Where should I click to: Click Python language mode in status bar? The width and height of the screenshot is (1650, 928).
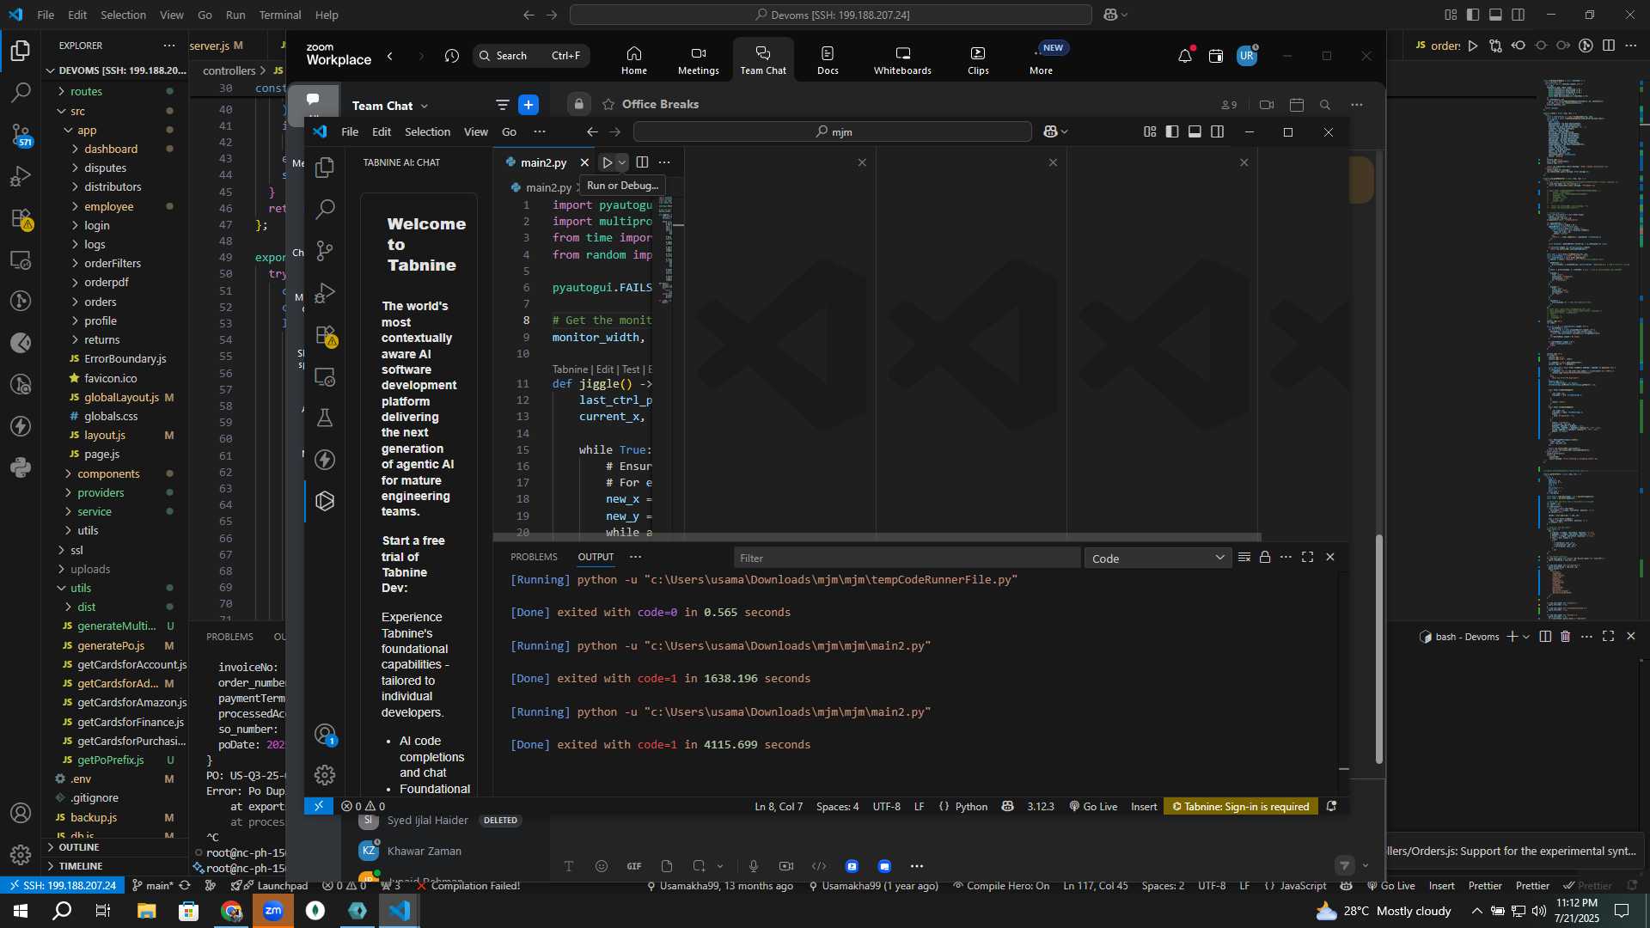click(971, 806)
